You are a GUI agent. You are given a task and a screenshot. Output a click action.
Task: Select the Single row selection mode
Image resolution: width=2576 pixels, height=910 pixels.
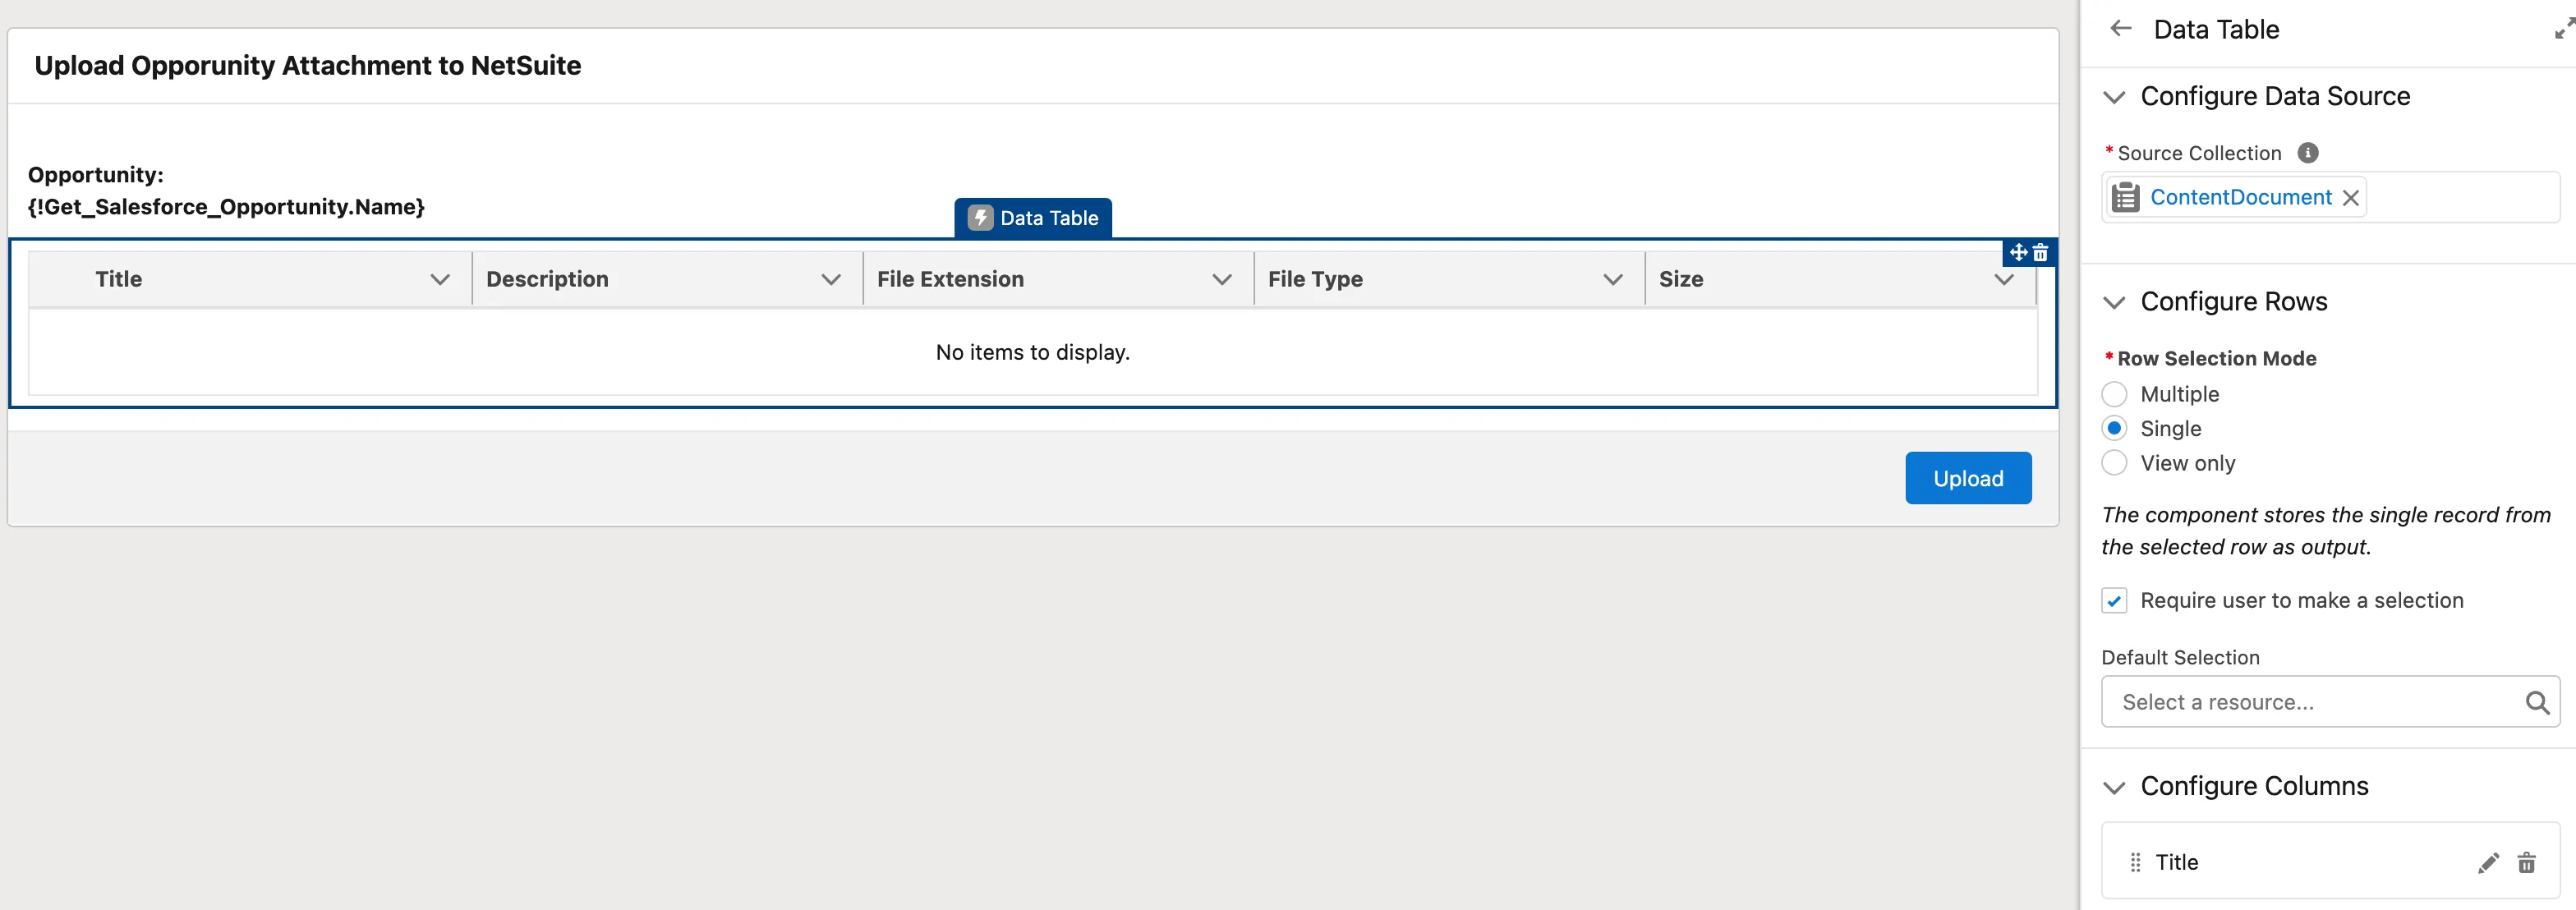coord(2114,429)
